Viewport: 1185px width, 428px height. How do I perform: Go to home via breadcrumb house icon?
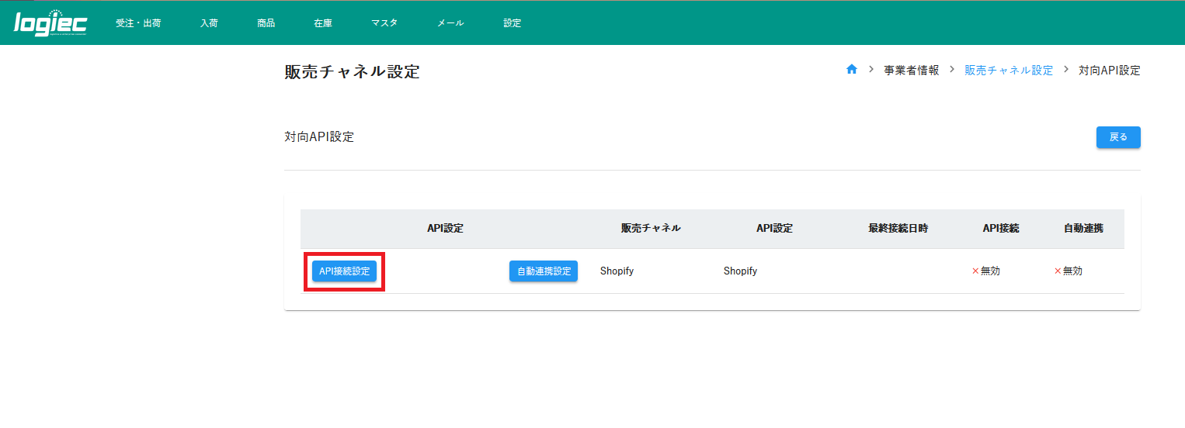(851, 70)
